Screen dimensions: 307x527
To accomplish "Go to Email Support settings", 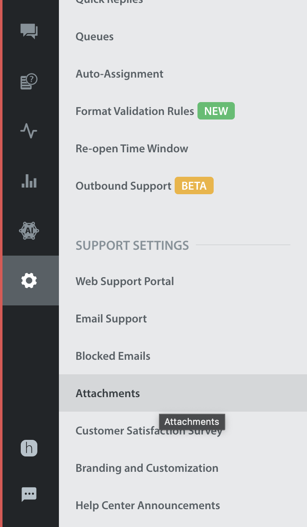I will (x=111, y=319).
